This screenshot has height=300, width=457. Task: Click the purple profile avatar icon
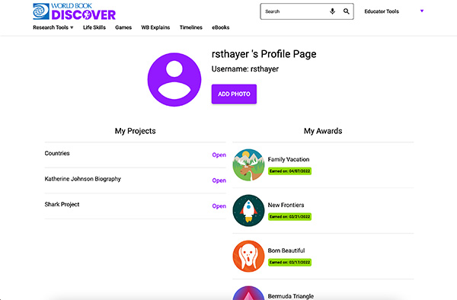click(174, 79)
